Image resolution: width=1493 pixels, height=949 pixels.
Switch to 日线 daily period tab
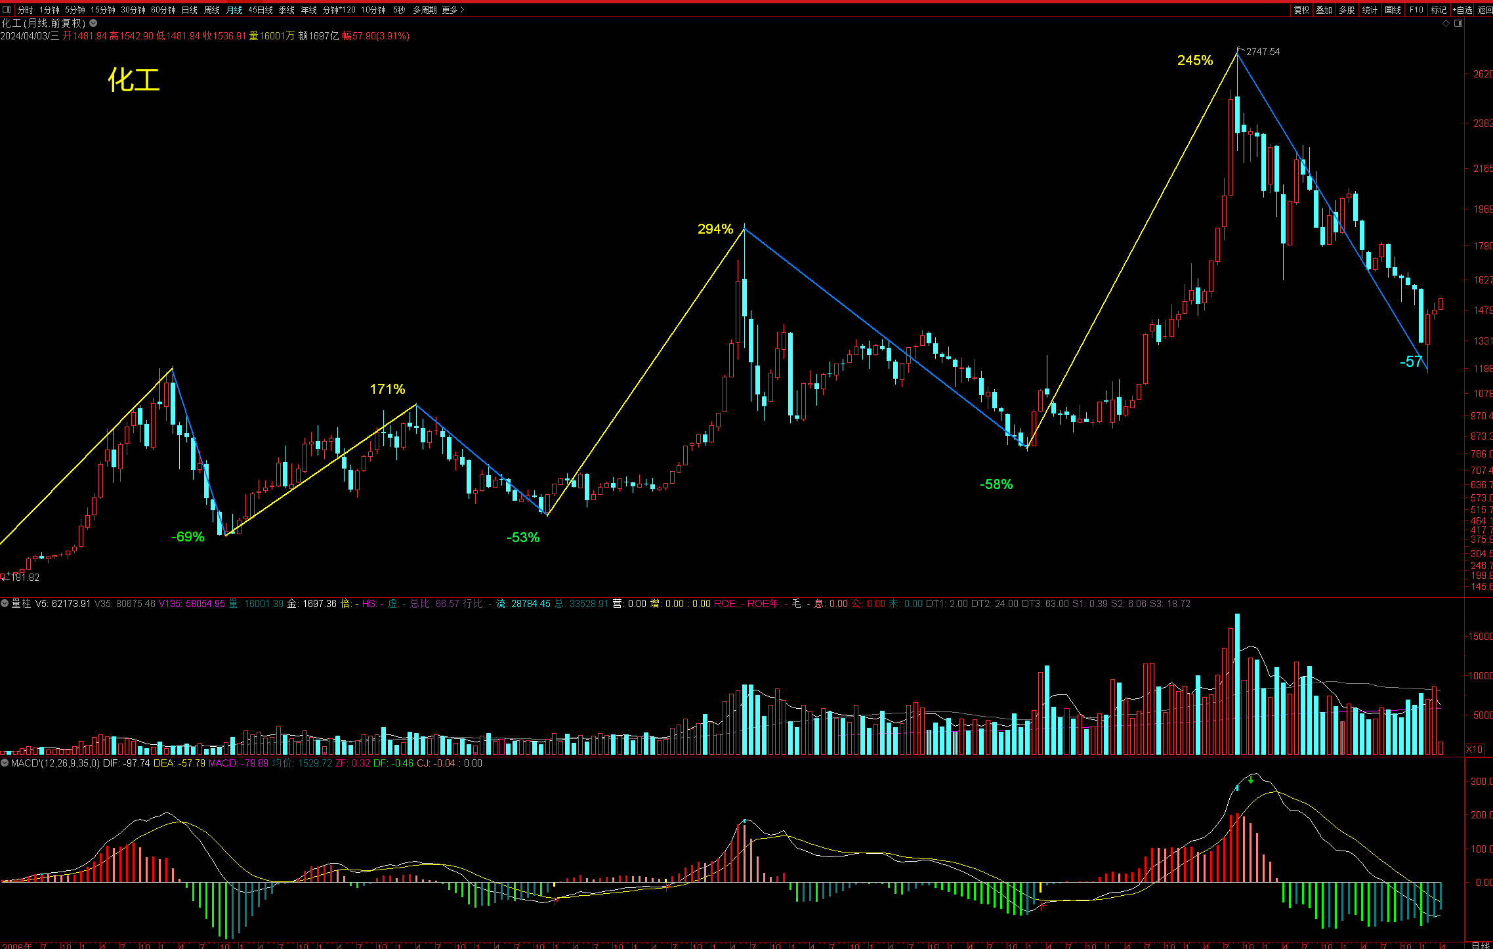pyautogui.click(x=190, y=10)
